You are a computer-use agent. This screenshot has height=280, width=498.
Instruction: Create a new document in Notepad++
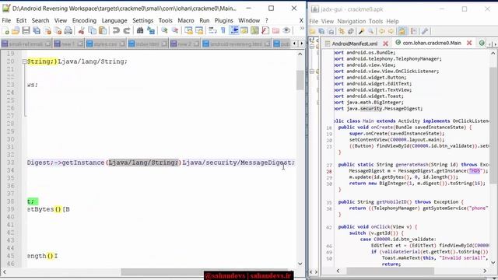[x=5, y=30]
